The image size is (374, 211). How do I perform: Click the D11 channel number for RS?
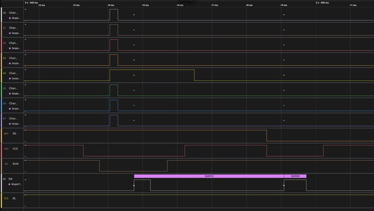pyautogui.click(x=6, y=134)
